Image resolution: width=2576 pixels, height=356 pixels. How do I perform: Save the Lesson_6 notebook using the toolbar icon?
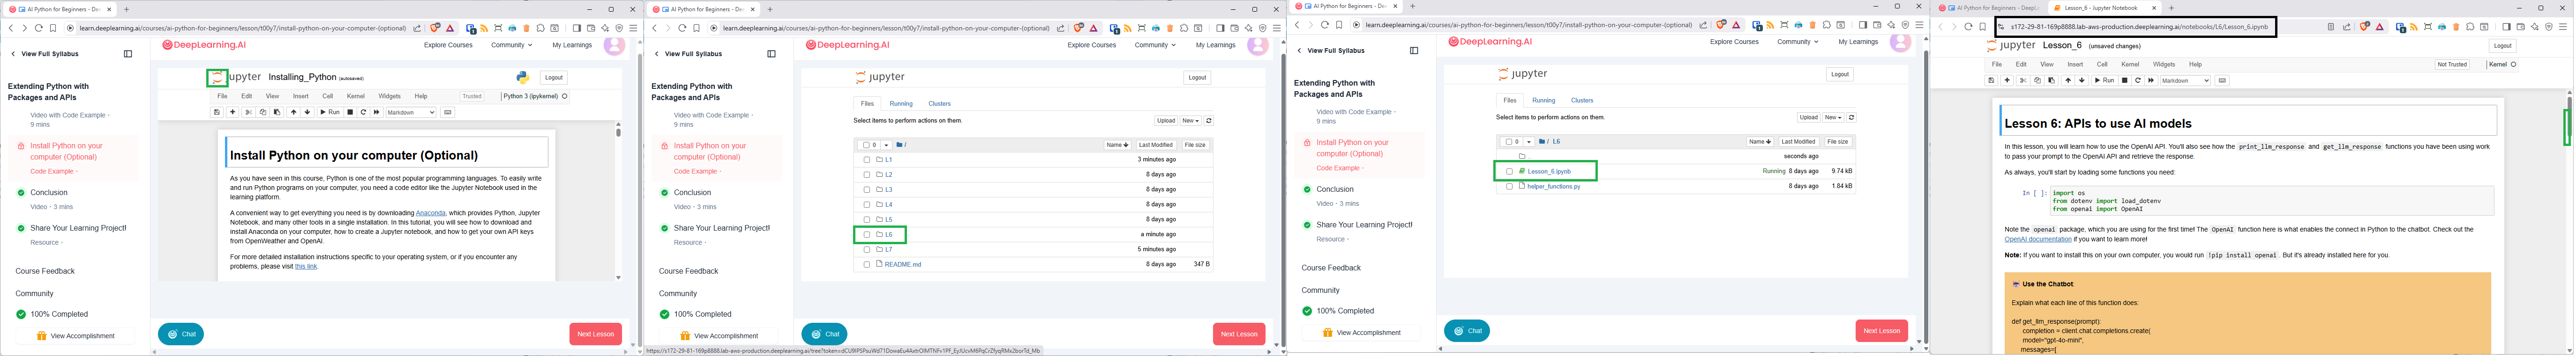[1991, 81]
